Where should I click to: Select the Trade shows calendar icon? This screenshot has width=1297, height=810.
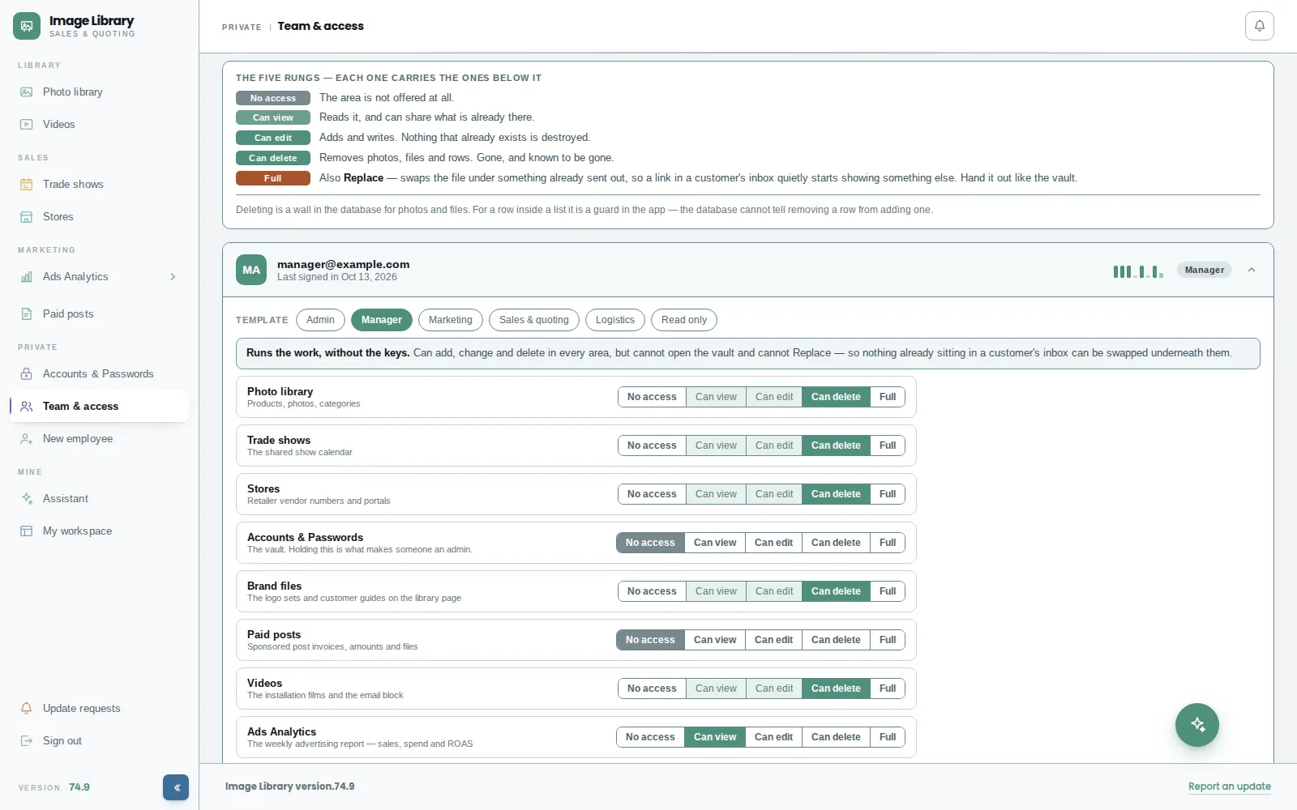[x=27, y=185]
